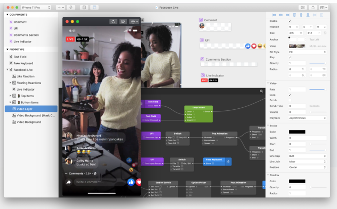
Task: Select the green Loop Insert patch
Action: tap(199, 114)
